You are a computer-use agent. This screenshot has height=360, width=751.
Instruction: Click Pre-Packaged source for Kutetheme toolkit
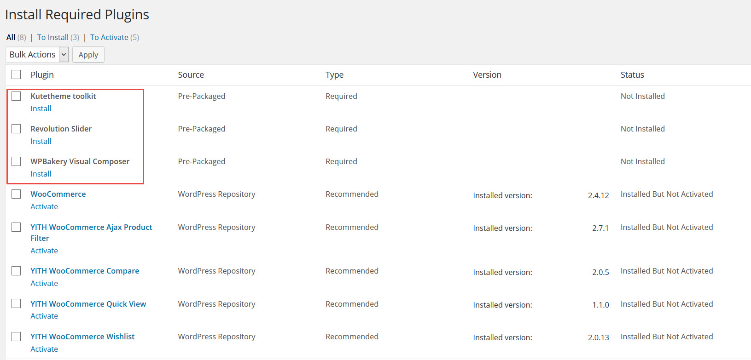point(202,96)
